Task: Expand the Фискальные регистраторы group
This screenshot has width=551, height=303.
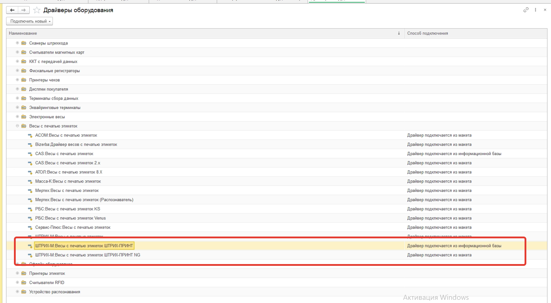Action: point(17,71)
